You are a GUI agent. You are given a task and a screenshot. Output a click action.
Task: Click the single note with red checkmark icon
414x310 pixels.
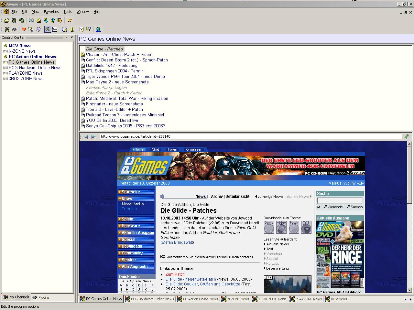click(70, 20)
